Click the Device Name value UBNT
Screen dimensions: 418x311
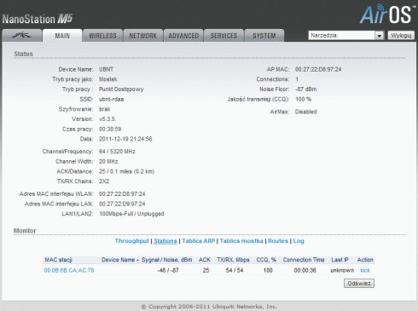106,69
